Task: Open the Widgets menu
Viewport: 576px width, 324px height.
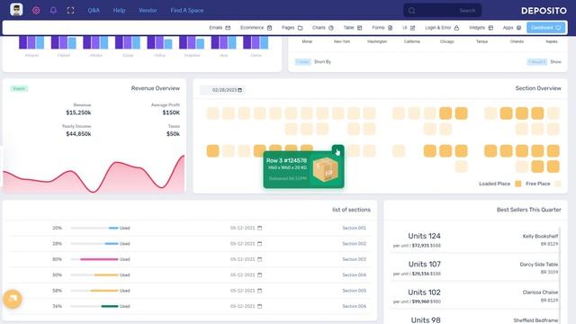Action: [x=481, y=28]
